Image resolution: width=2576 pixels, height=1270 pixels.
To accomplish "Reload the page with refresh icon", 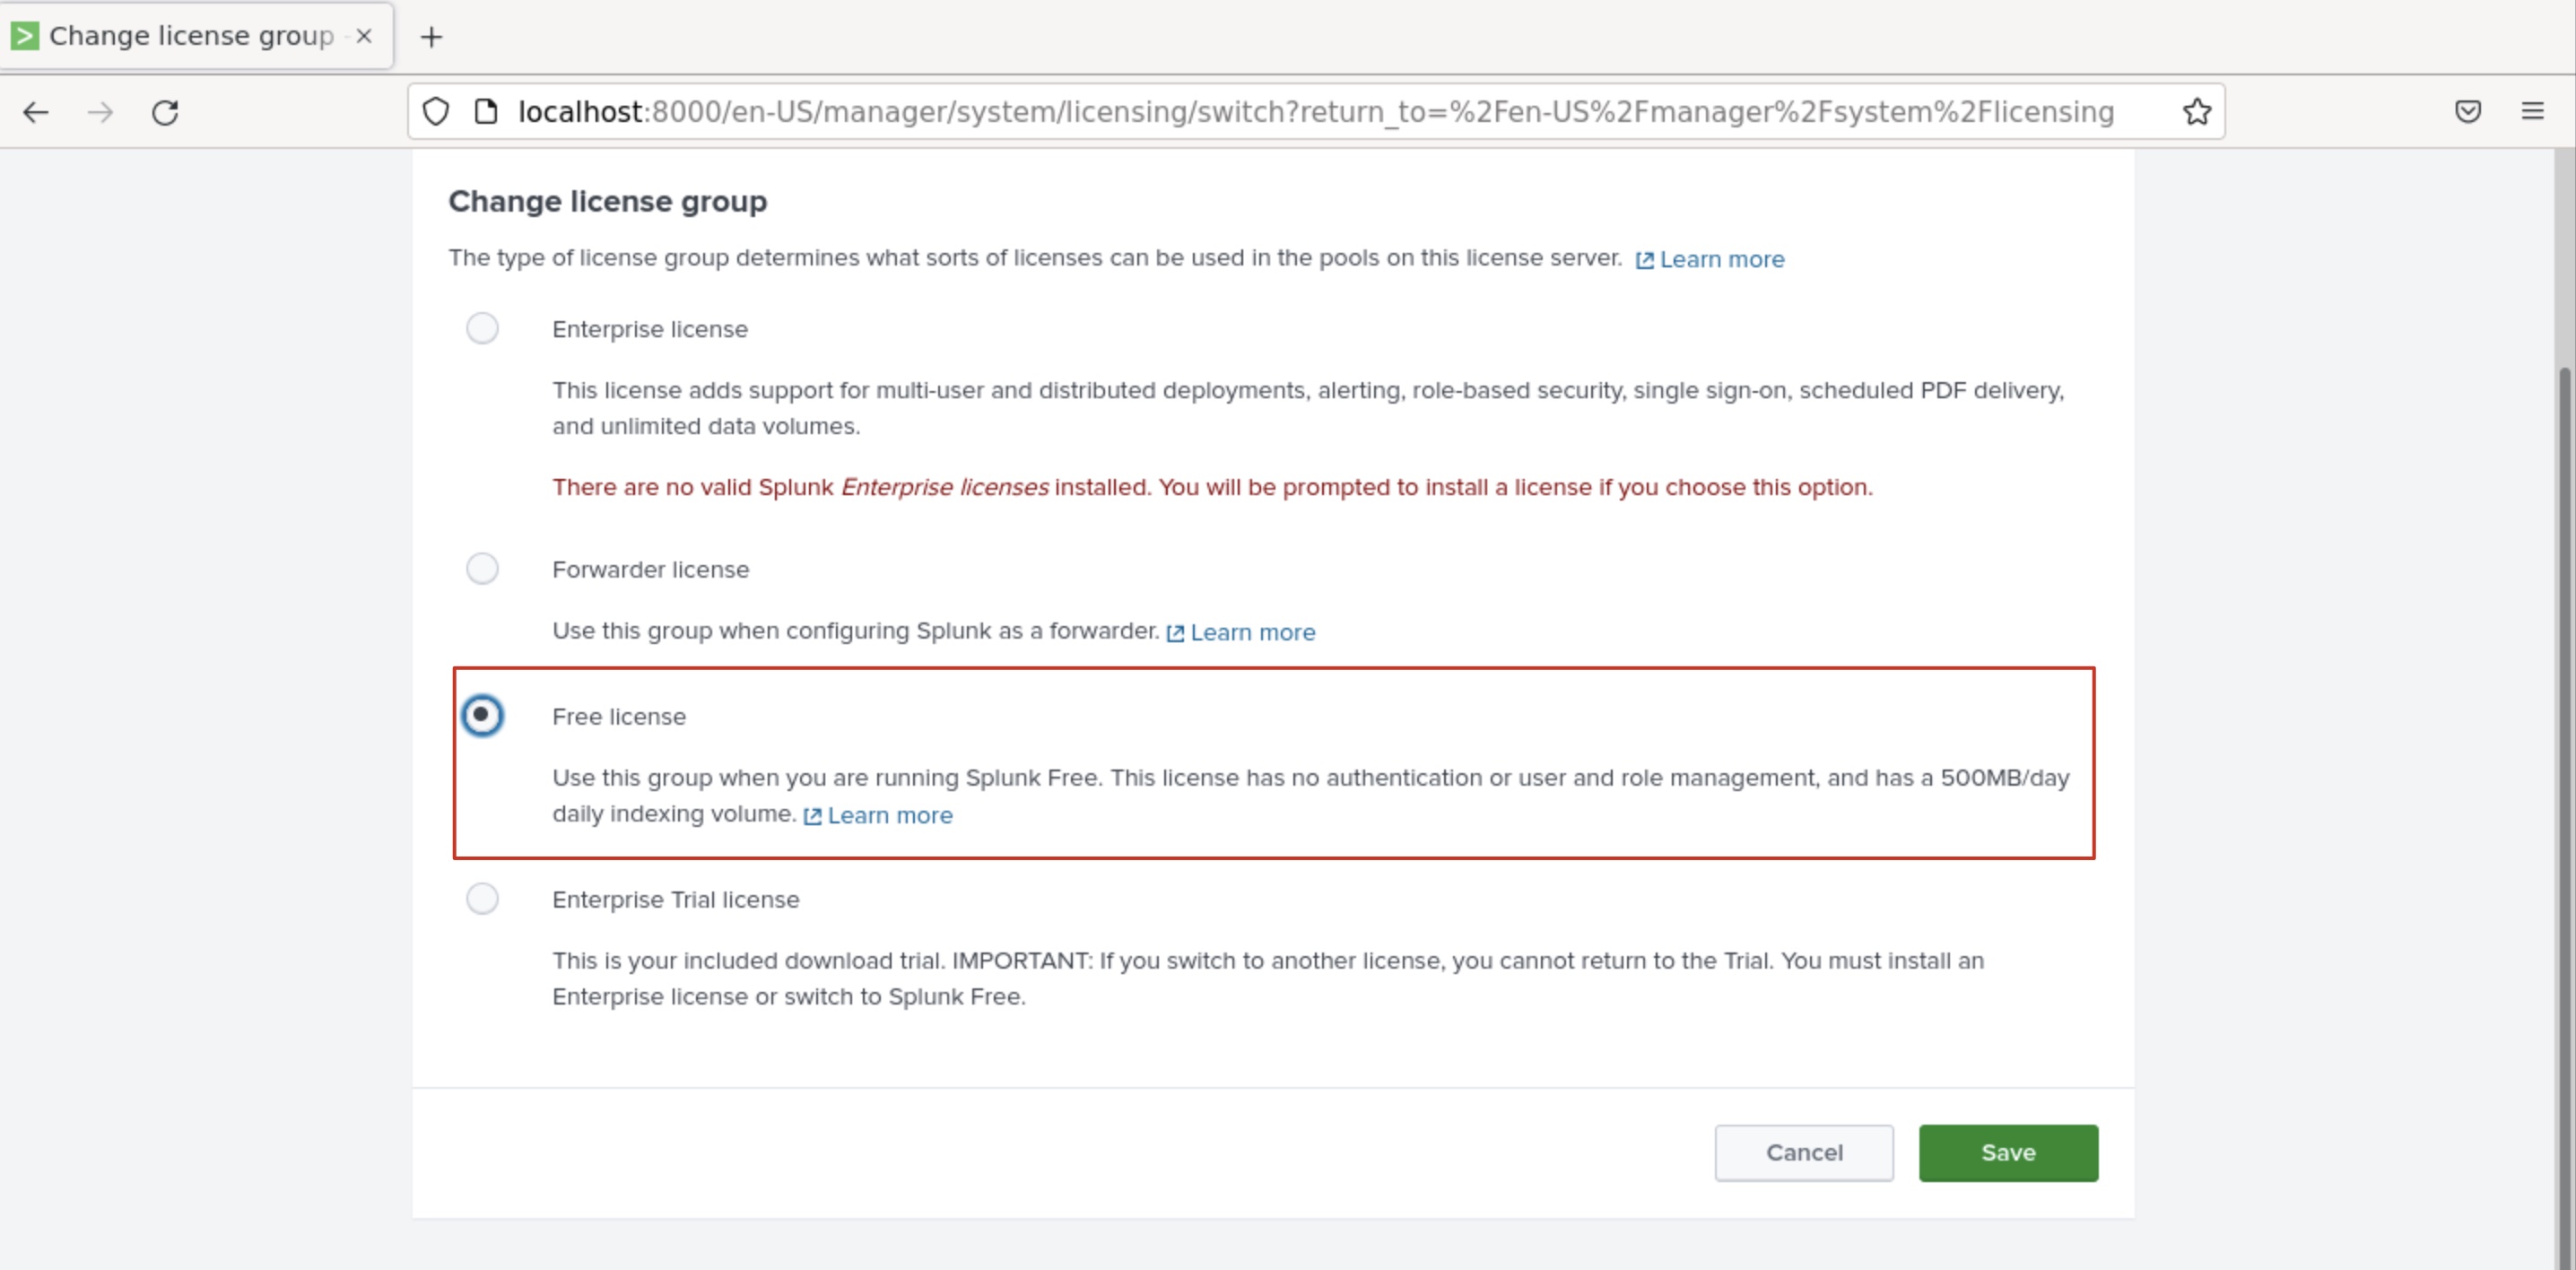I will (165, 112).
